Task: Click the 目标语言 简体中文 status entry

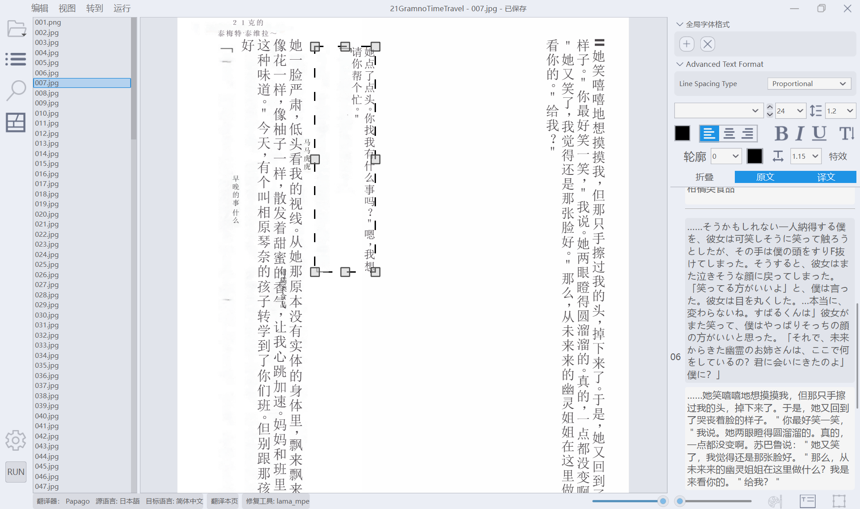Action: [174, 501]
